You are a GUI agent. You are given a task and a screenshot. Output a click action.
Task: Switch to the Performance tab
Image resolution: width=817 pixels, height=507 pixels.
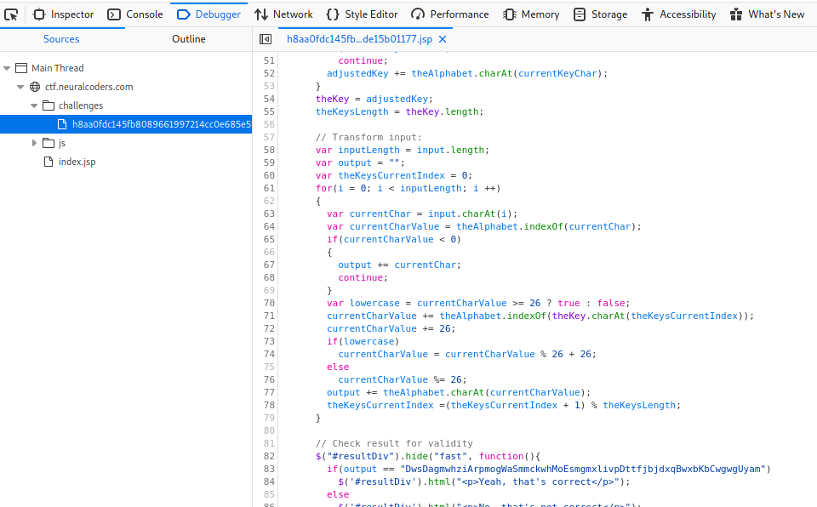click(450, 14)
